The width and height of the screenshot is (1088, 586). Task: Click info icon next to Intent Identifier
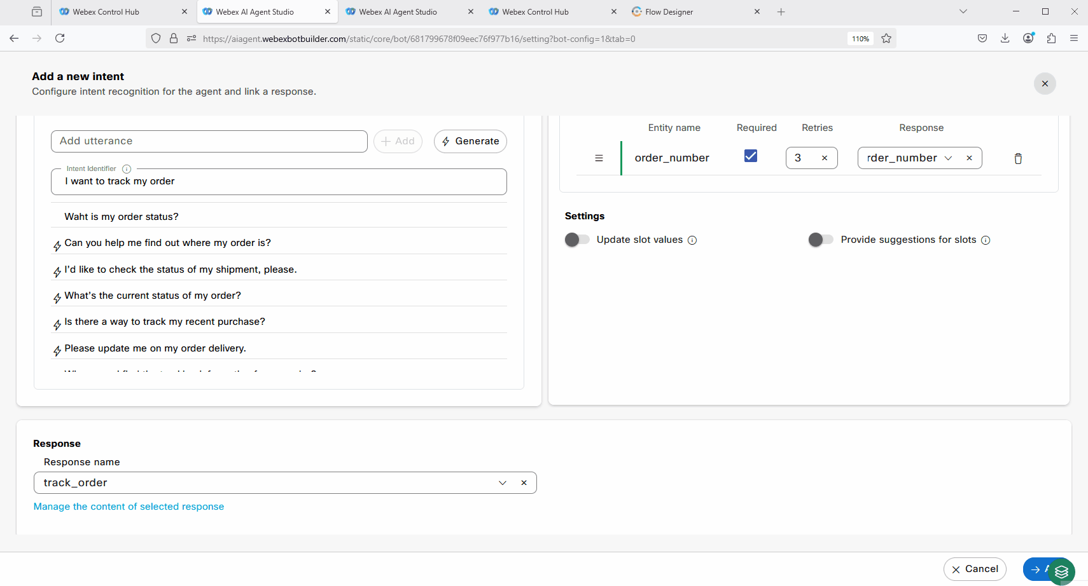(127, 169)
